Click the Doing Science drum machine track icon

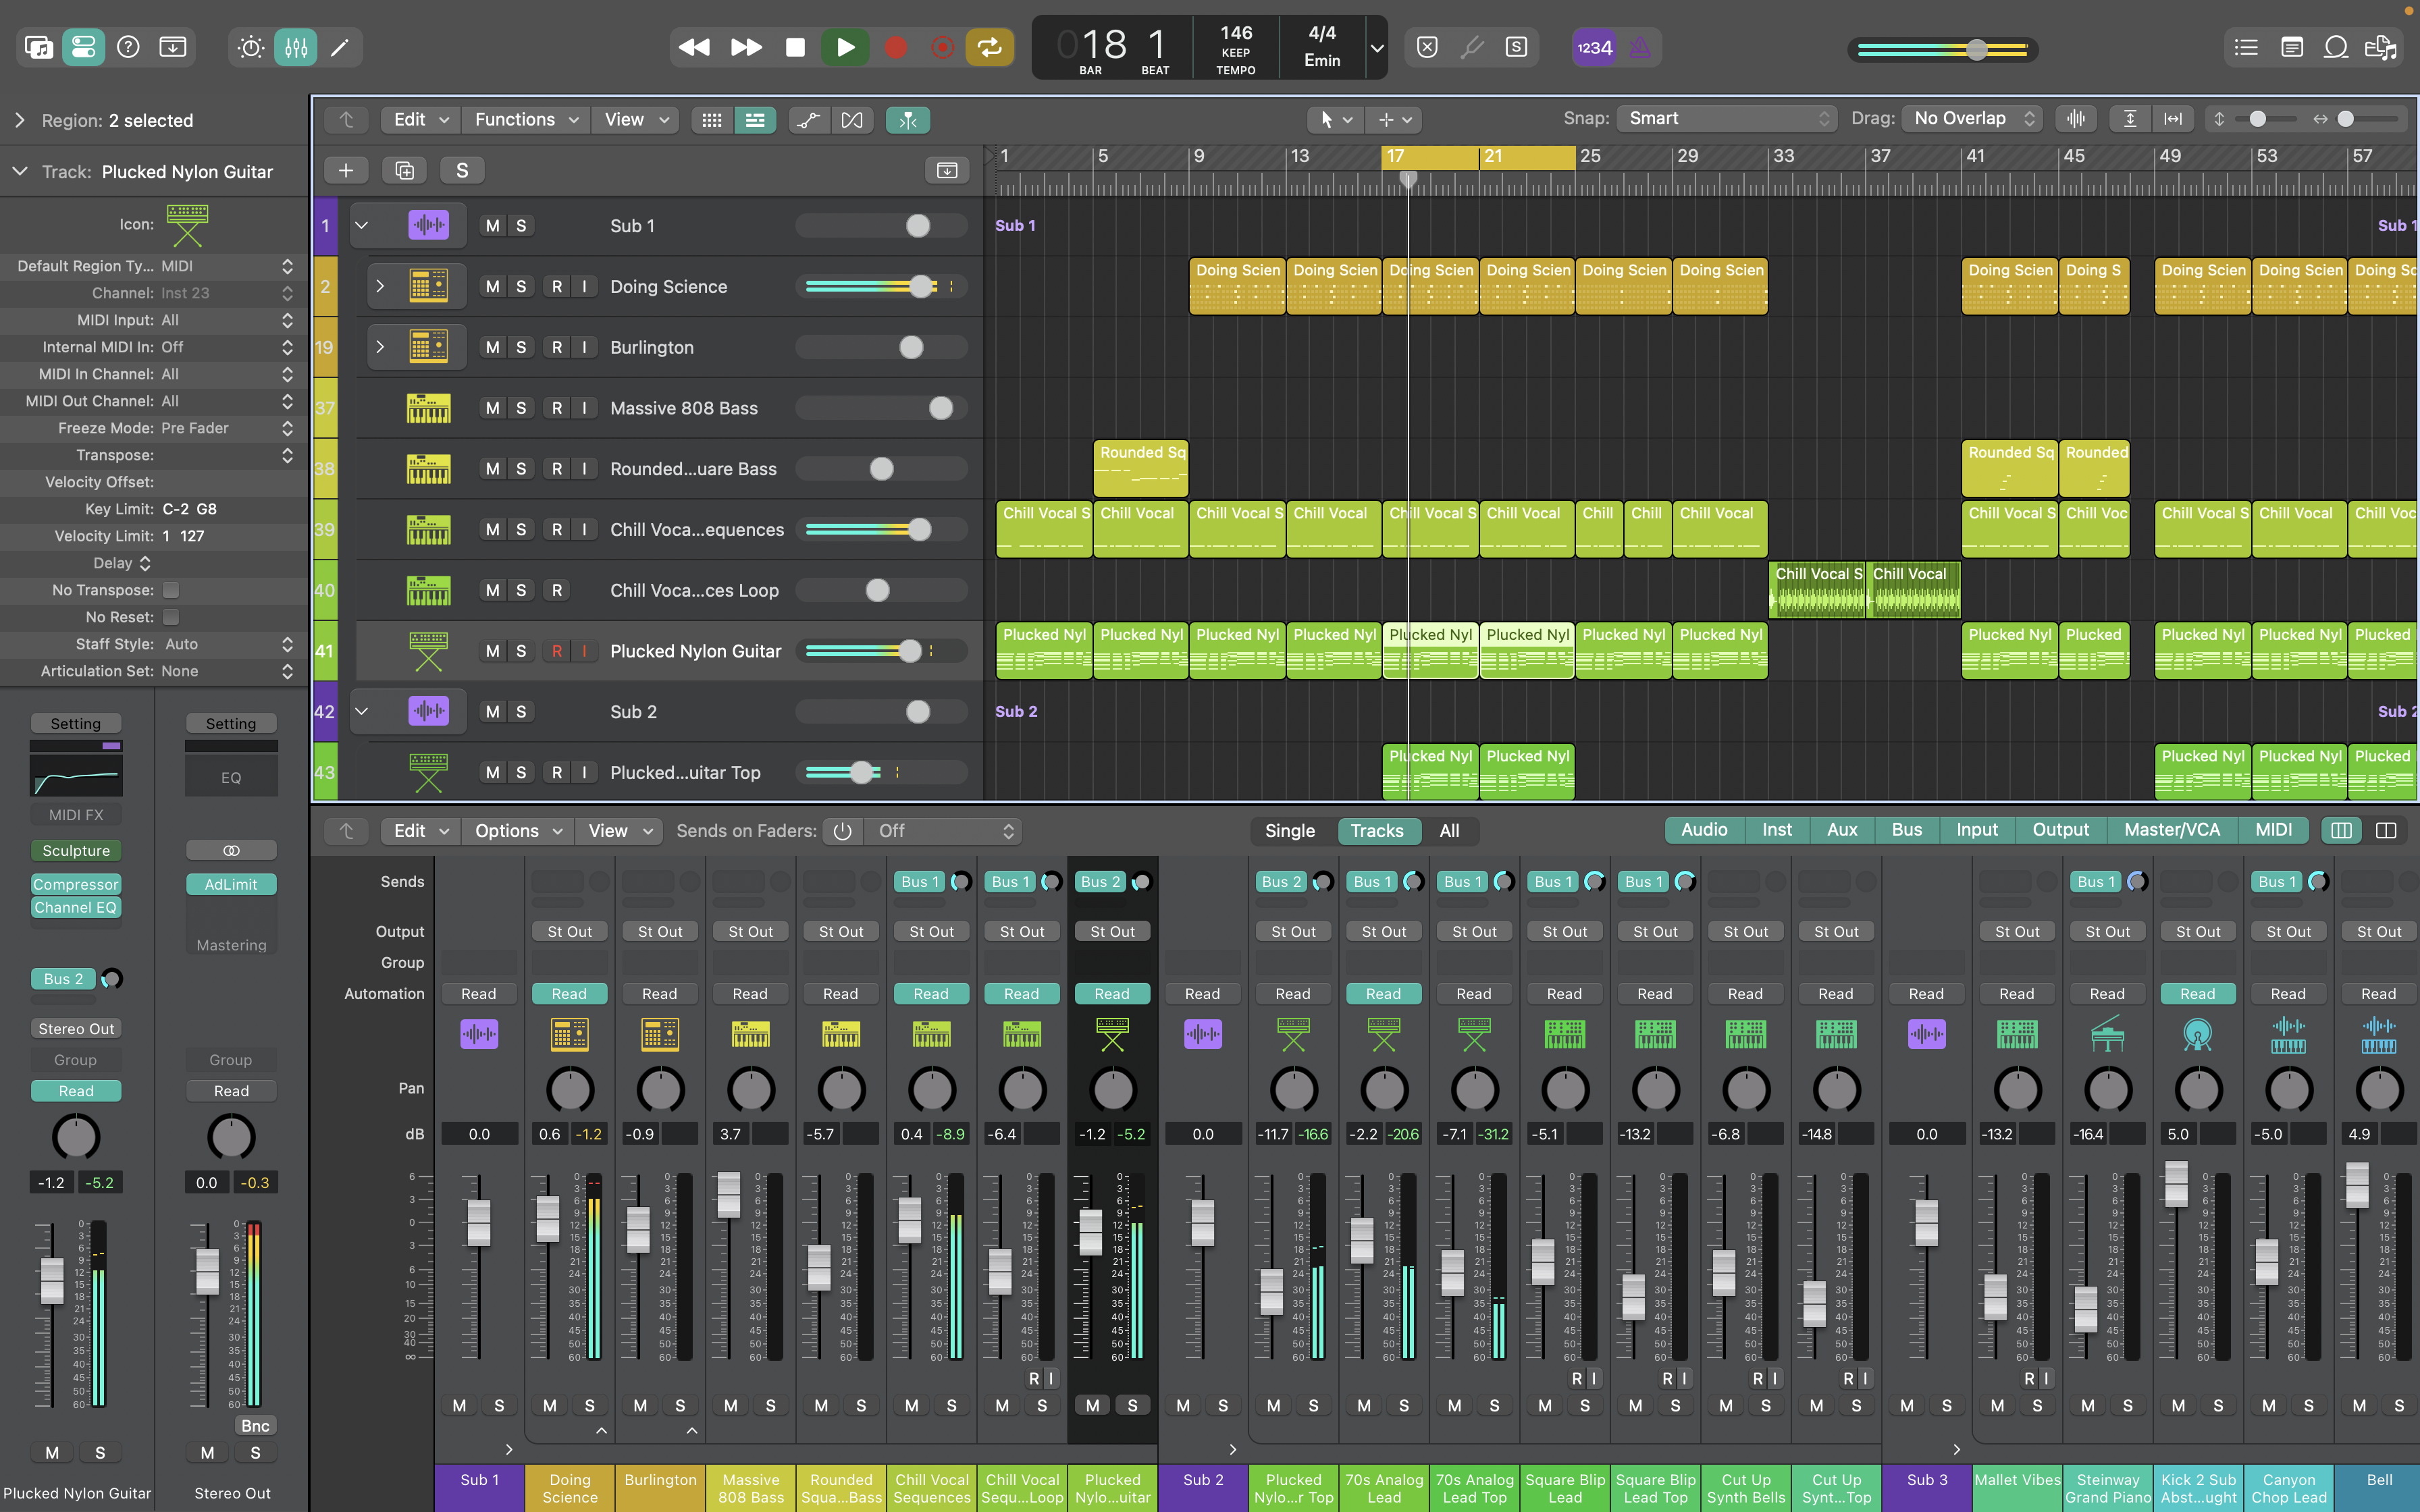click(429, 287)
